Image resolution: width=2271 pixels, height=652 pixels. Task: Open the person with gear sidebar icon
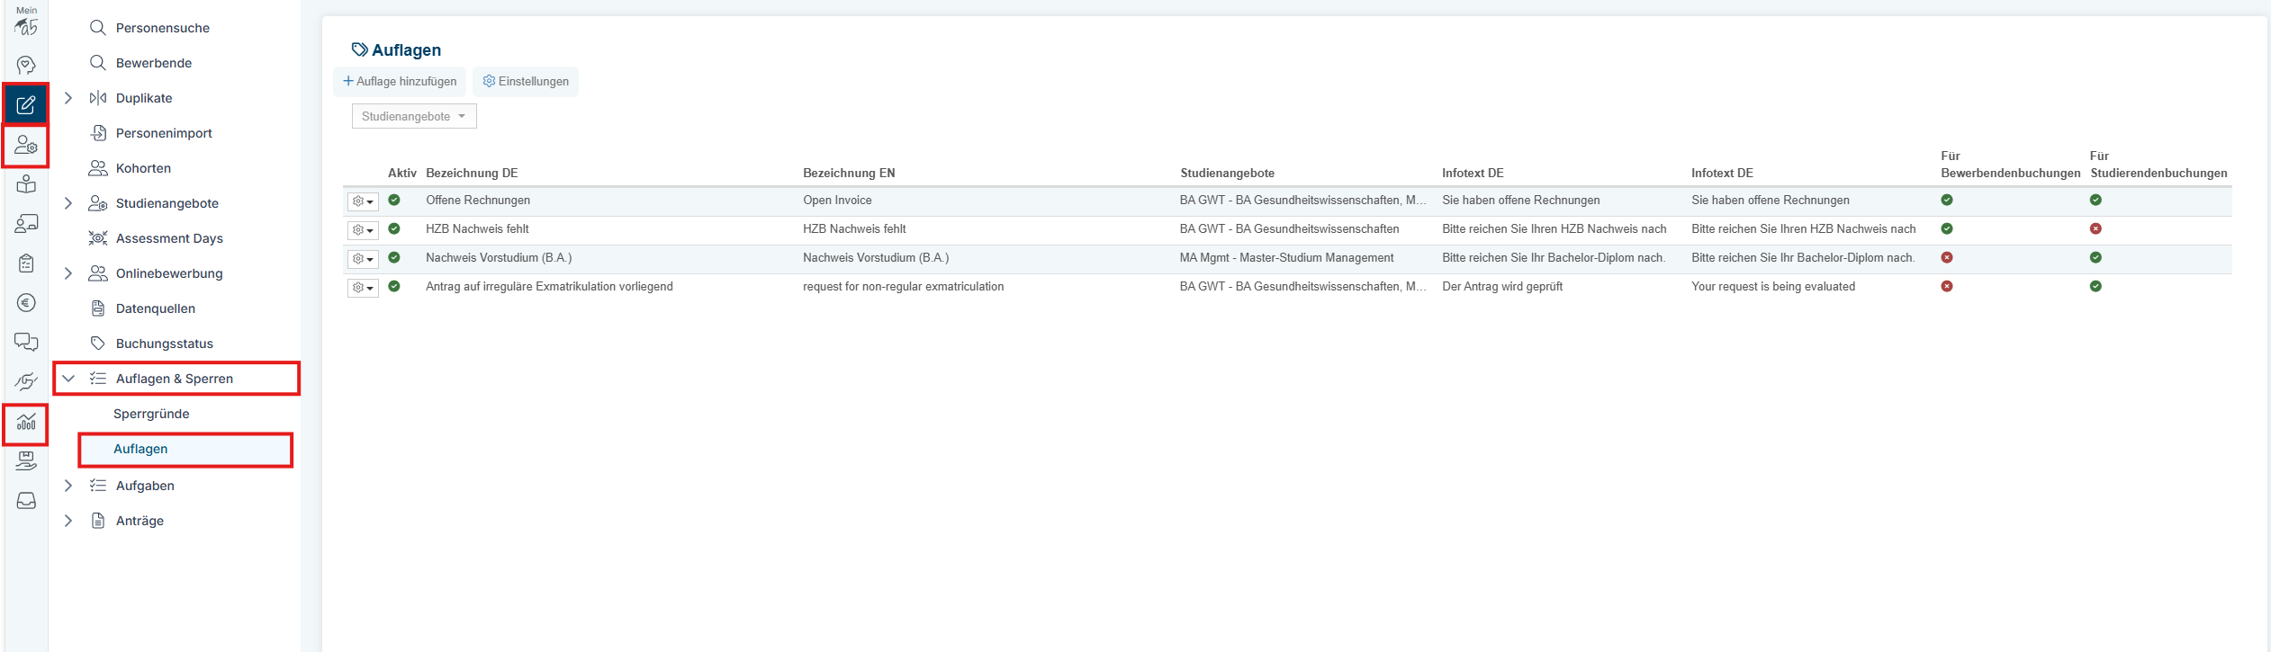point(26,146)
